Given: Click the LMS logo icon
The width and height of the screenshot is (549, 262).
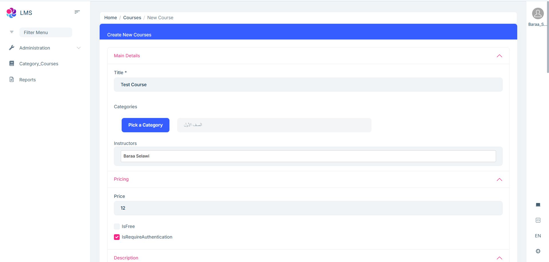Looking at the screenshot, I should coord(11,13).
